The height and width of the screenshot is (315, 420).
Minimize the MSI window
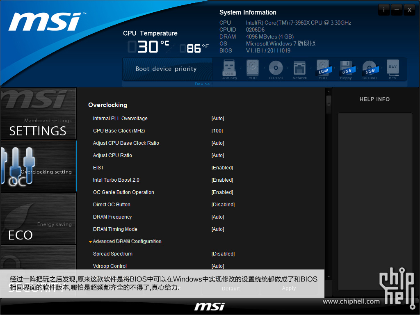(x=397, y=10)
